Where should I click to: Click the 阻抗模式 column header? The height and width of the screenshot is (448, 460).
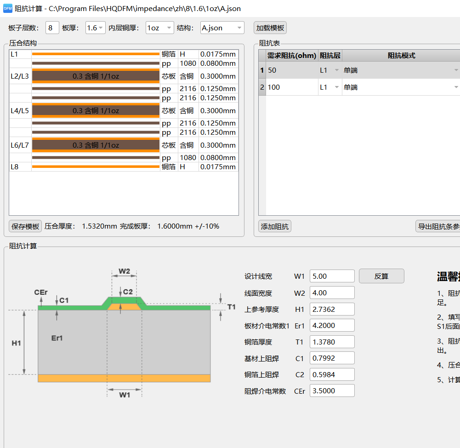coord(401,56)
